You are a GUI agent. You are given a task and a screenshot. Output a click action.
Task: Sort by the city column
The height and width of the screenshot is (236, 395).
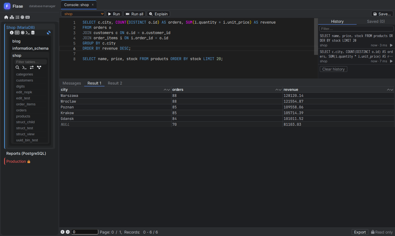pyautogui.click(x=167, y=90)
